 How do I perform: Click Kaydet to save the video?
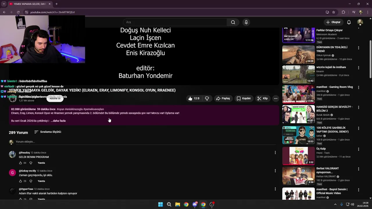pyautogui.click(x=244, y=98)
